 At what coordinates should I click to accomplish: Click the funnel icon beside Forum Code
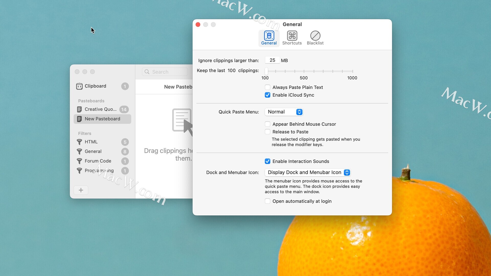click(x=79, y=161)
